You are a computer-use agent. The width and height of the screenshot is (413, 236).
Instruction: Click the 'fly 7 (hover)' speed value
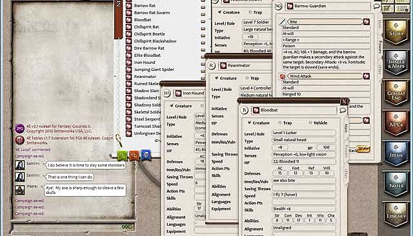pyautogui.click(x=304, y=195)
